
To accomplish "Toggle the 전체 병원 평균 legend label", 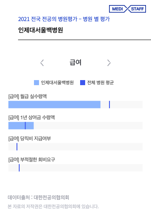I will pyautogui.click(x=100, y=83).
